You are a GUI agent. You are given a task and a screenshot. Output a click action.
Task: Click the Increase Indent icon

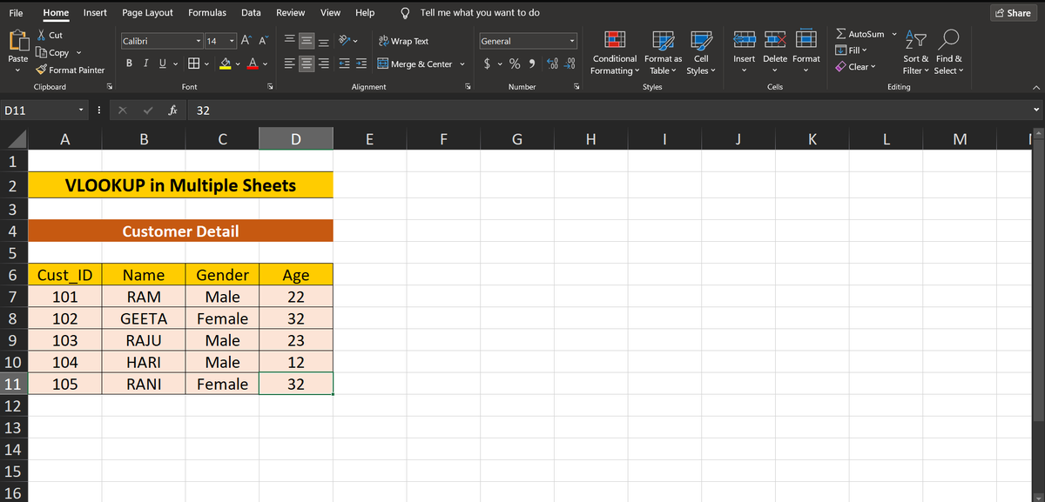(362, 64)
